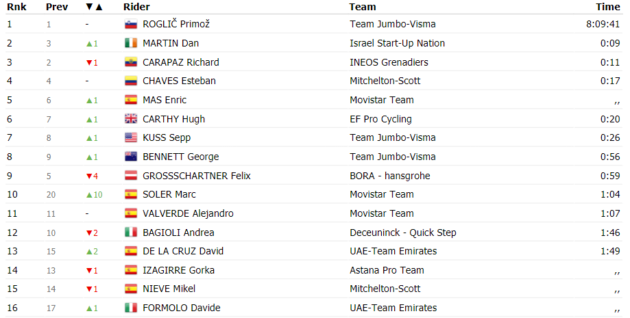Sort by the up/down arrows column header

(95, 7)
